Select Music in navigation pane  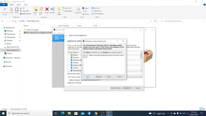pos(9,44)
